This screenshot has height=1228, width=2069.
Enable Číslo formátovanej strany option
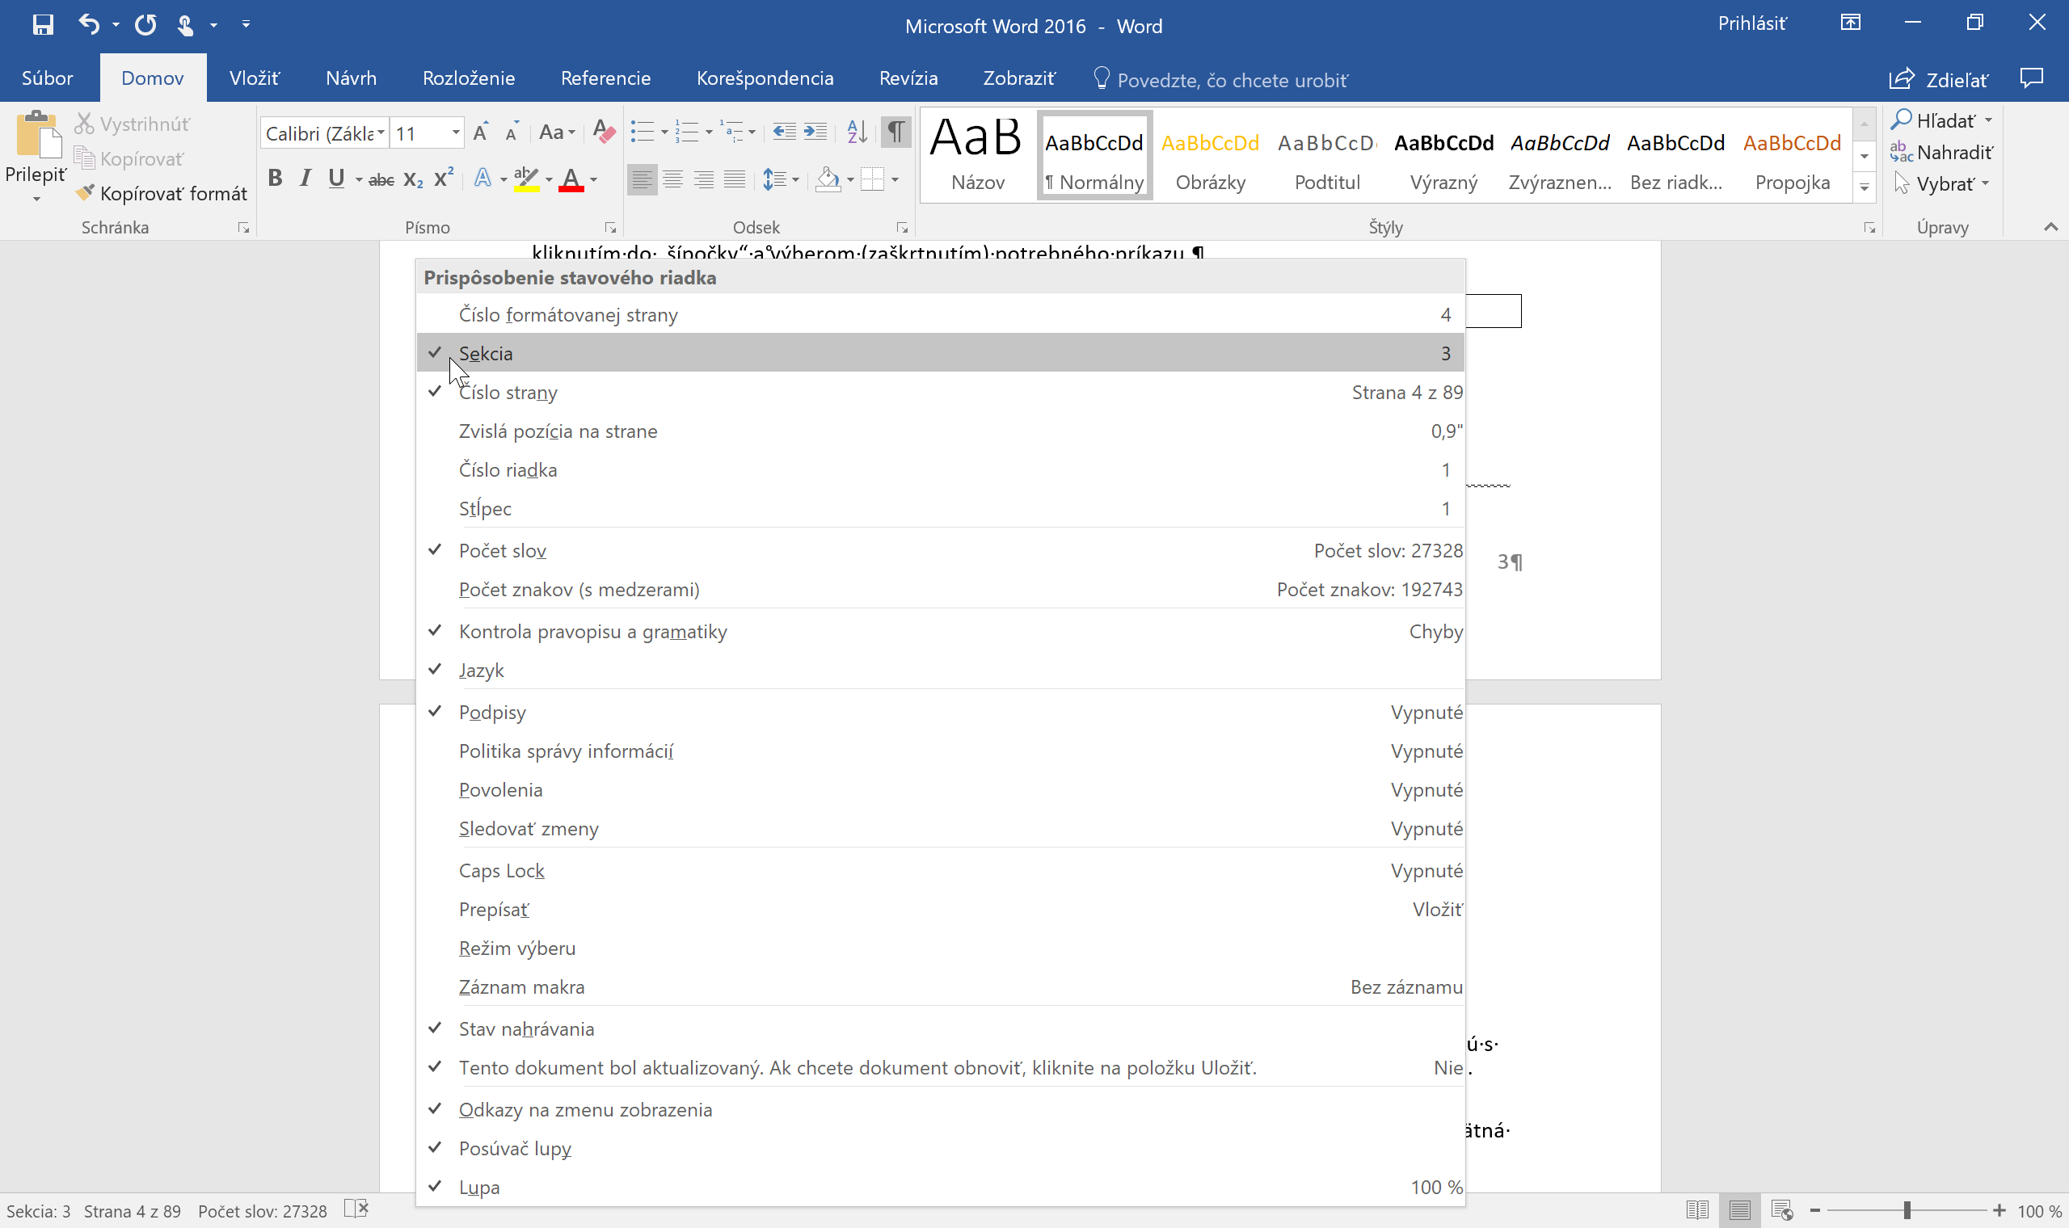[940, 314]
